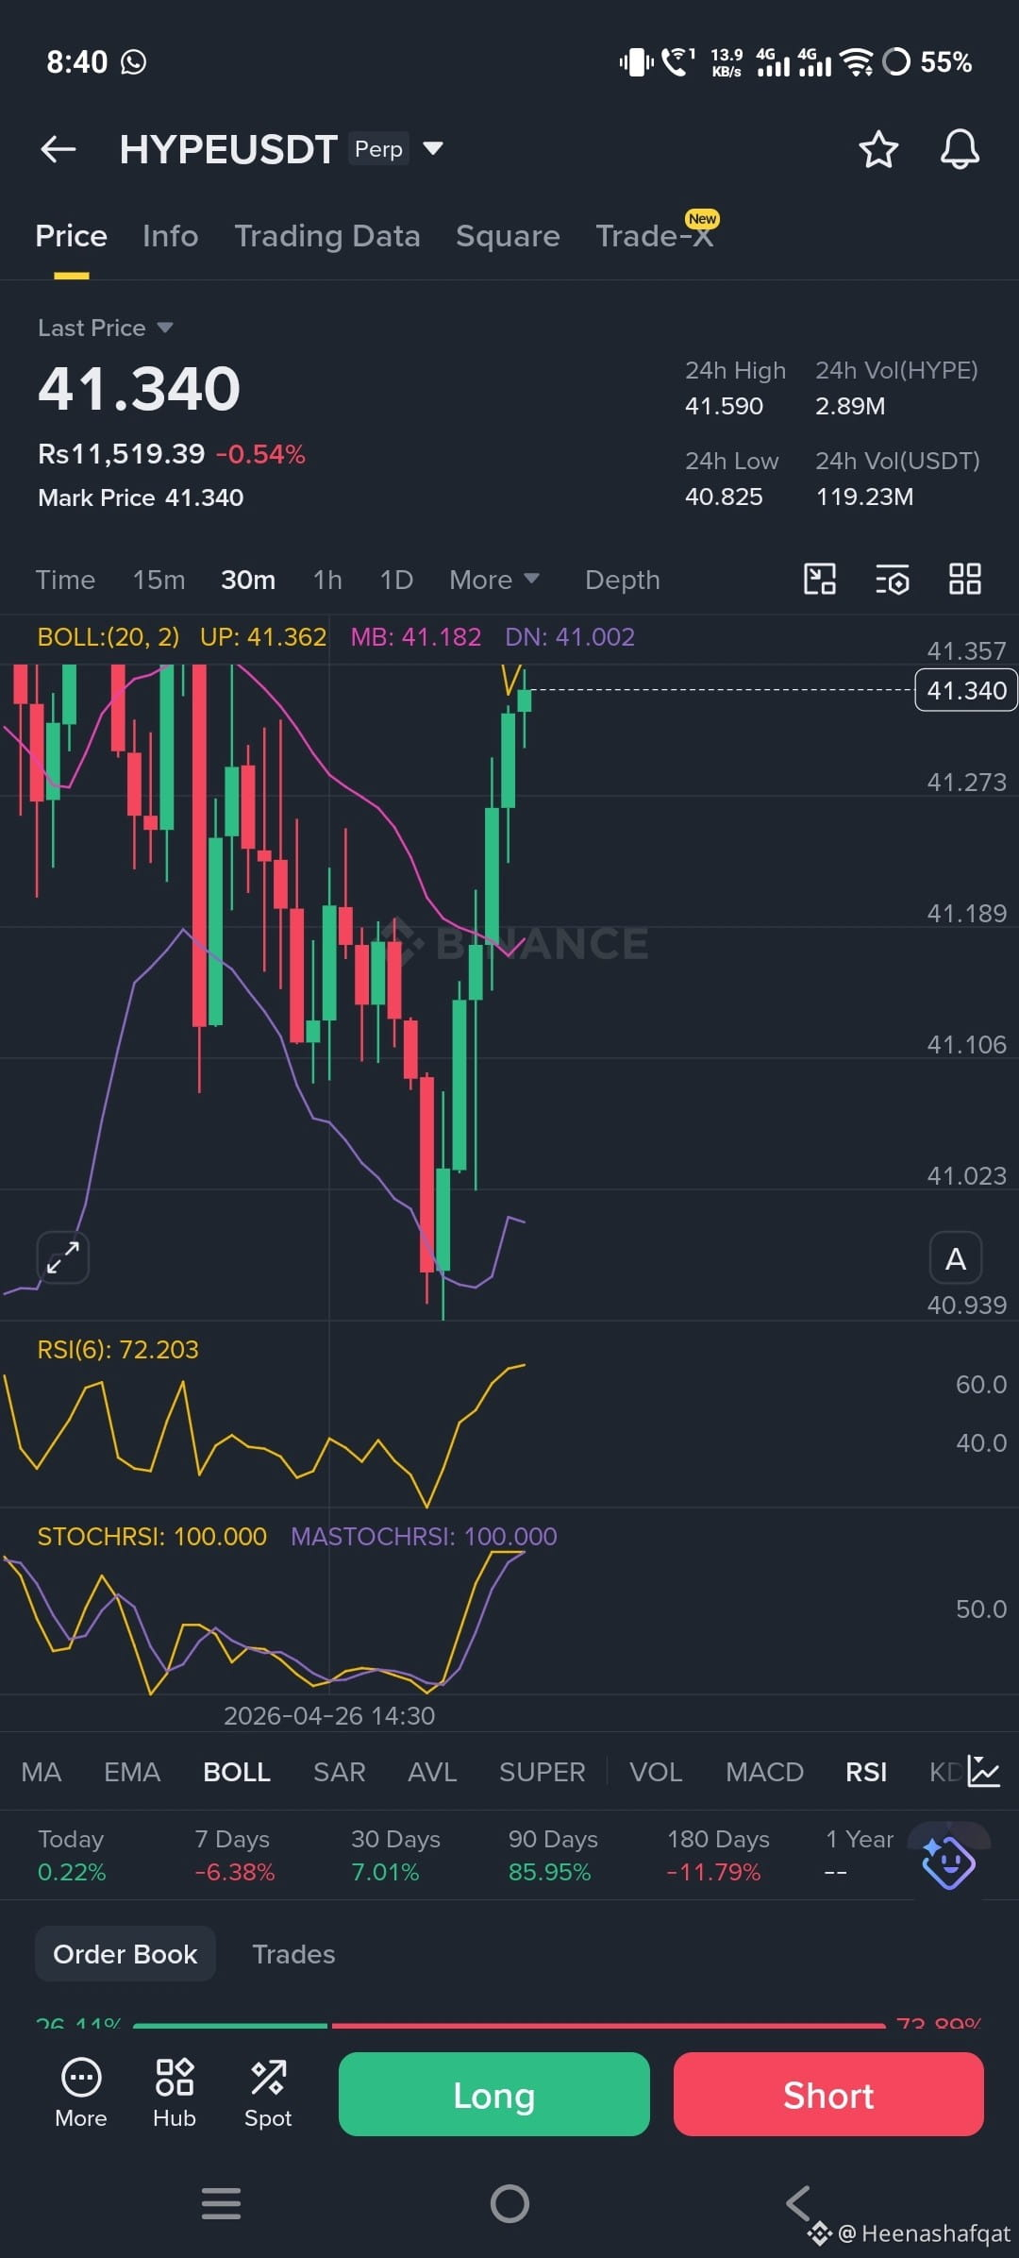Open the Long position button
Image resolution: width=1019 pixels, height=2258 pixels.
click(494, 2094)
